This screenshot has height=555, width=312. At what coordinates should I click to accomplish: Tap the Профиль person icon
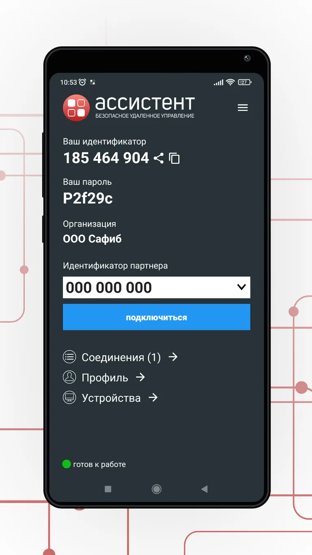(69, 377)
